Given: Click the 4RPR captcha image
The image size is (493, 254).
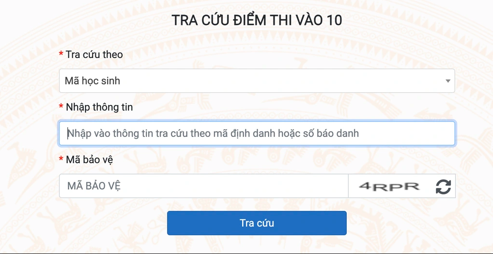Looking at the screenshot, I should tap(390, 186).
